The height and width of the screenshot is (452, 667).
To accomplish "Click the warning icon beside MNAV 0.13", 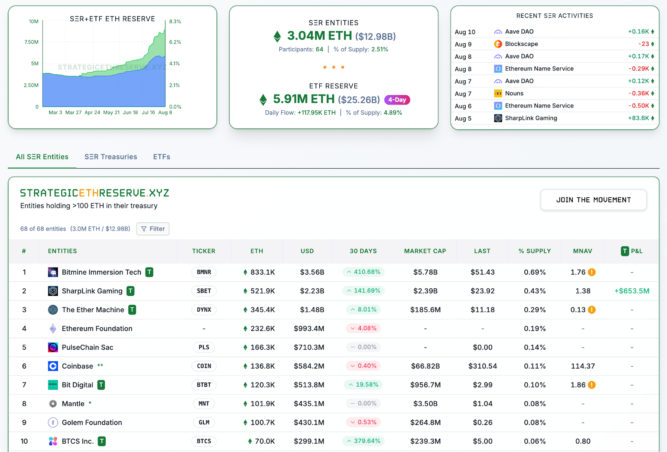I will click(592, 310).
